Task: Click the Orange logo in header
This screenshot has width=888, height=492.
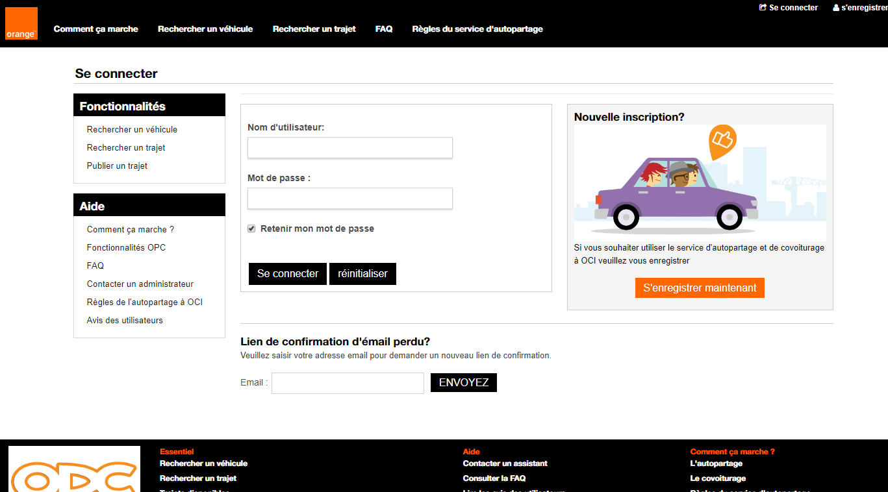Action: (x=21, y=23)
